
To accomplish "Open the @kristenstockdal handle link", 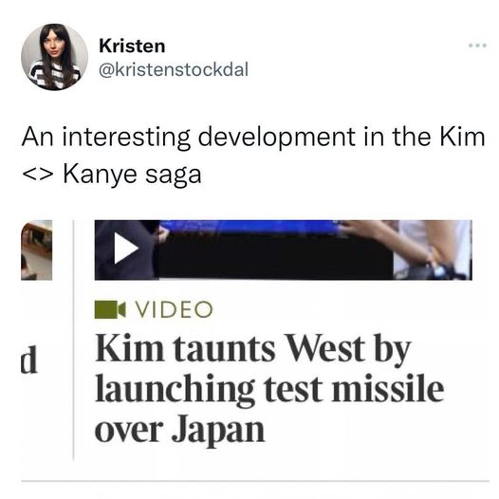I will click(174, 69).
